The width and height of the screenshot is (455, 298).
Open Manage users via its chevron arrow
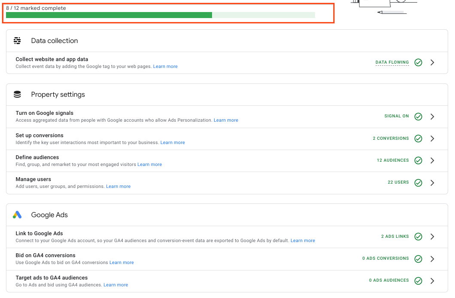click(x=432, y=183)
